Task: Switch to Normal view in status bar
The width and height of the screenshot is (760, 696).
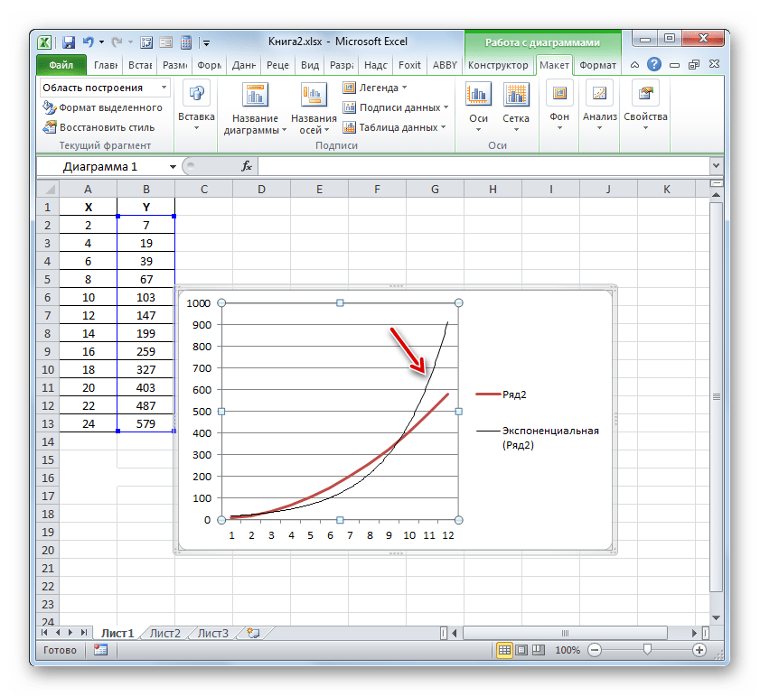Action: click(x=504, y=650)
